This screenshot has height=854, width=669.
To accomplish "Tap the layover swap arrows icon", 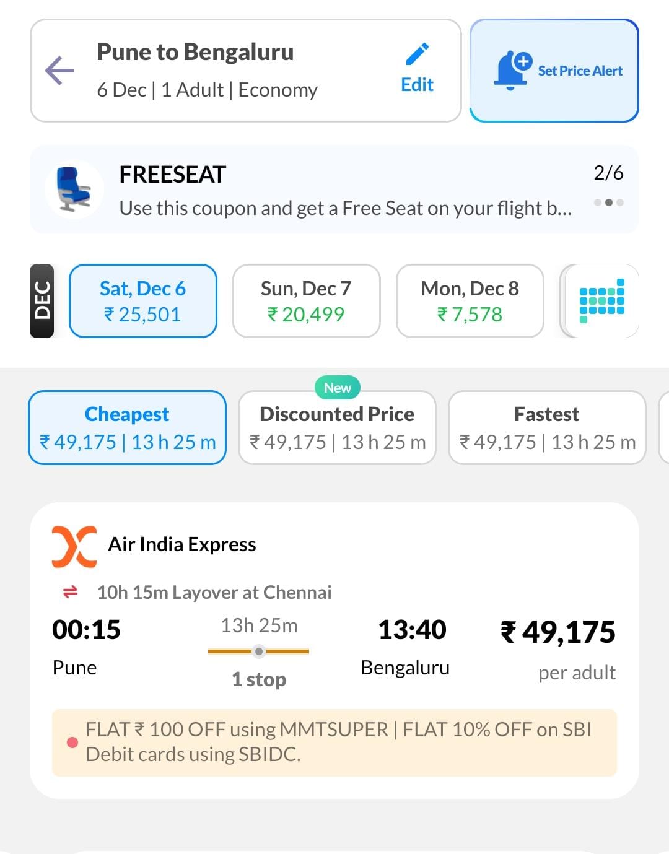I will pos(69,591).
